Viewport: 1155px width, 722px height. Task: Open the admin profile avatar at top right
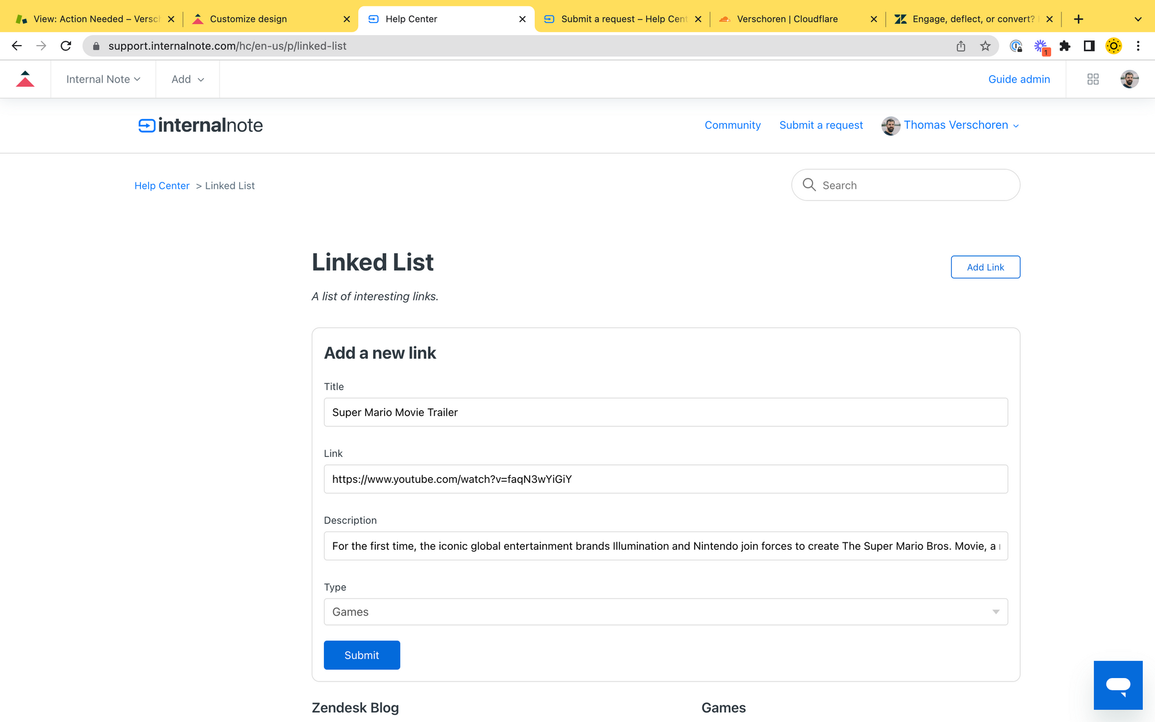pos(1129,79)
